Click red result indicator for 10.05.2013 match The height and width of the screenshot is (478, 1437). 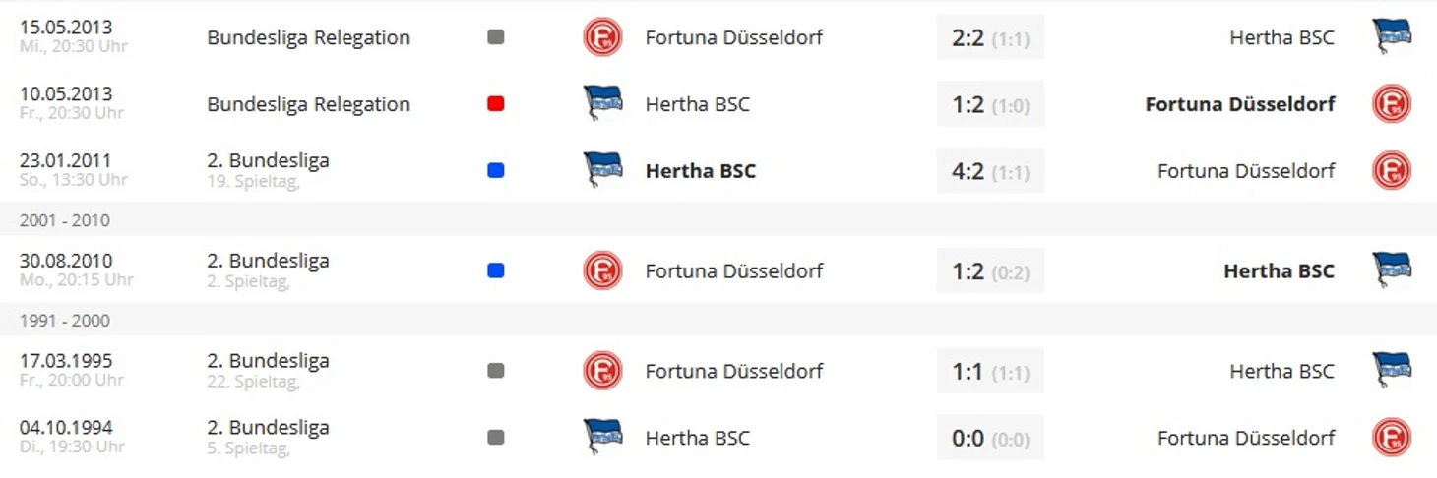click(496, 103)
